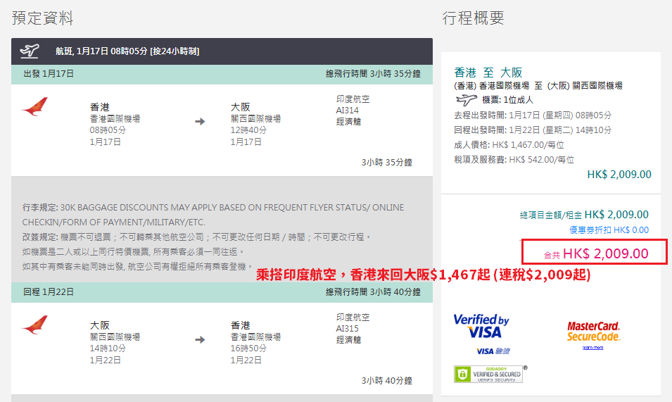The width and height of the screenshot is (672, 402).
Task: Click outbound destination airport 關西國際機場
Action: pos(256,119)
